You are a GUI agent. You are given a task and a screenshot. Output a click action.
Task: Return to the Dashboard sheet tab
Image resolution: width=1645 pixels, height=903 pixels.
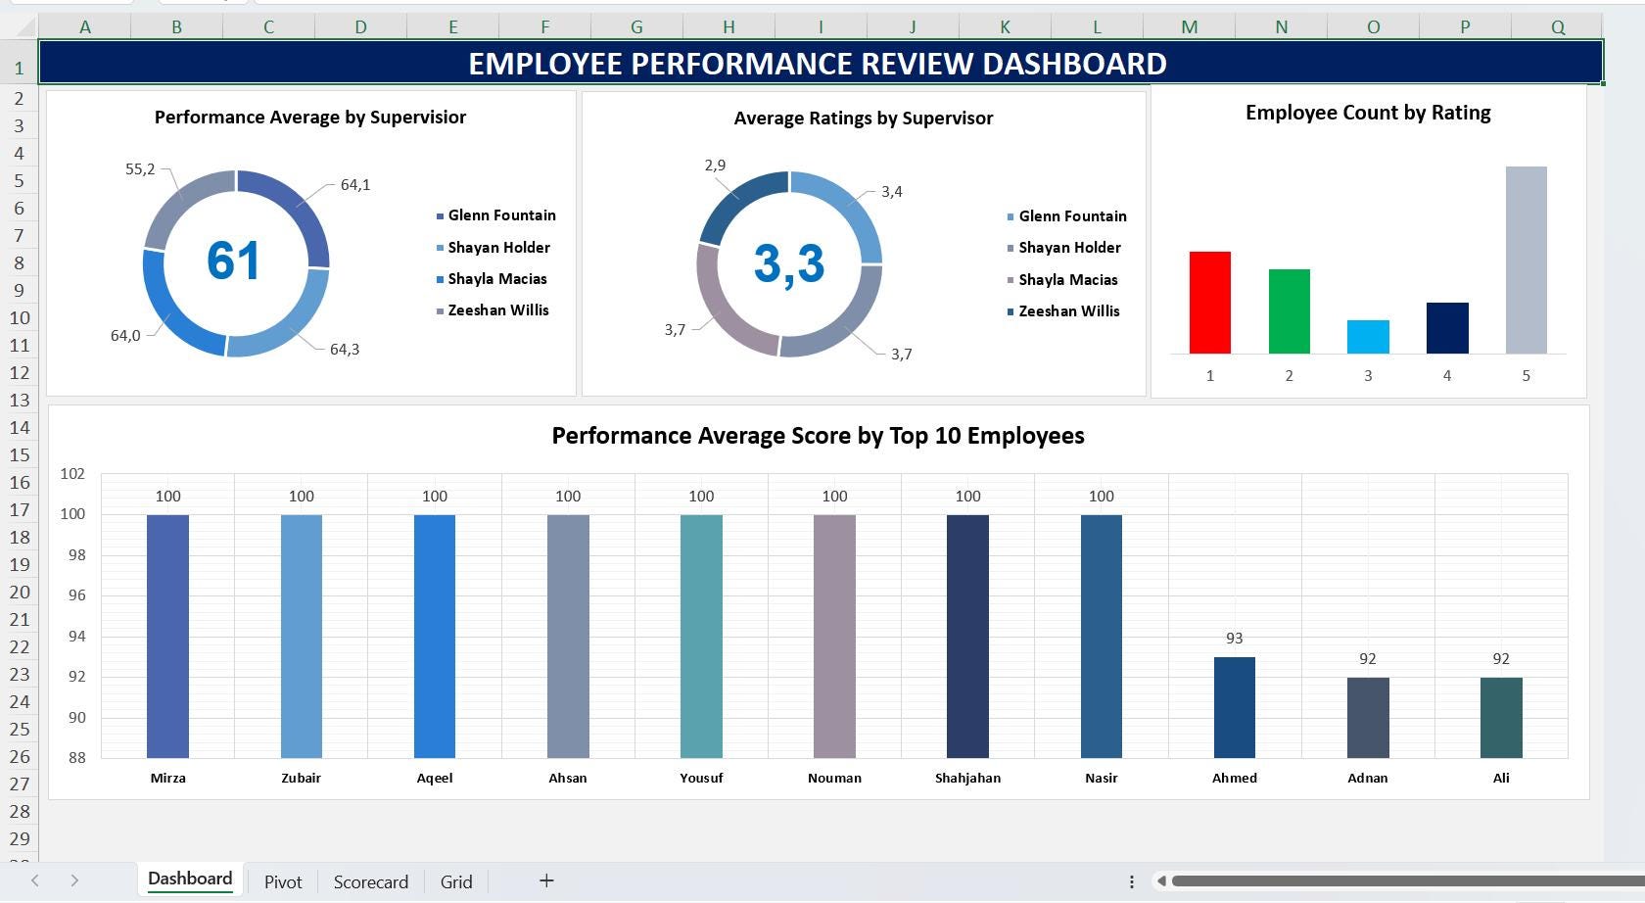coord(190,879)
